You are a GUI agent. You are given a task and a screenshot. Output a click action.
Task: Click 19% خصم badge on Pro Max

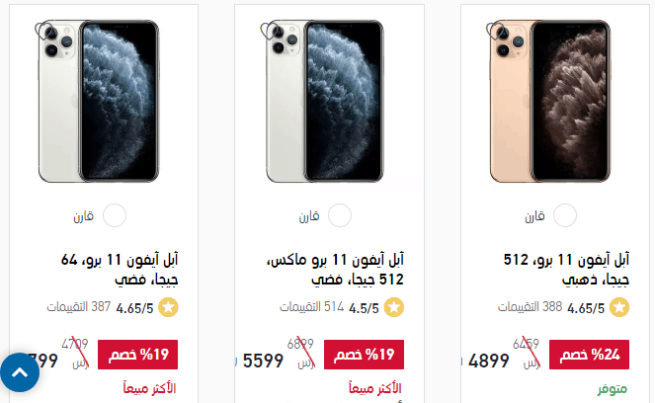tap(364, 355)
